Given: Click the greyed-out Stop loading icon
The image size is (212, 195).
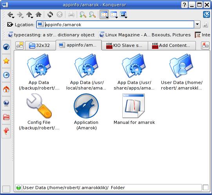Looking at the screenshot, I should click(x=60, y=14).
